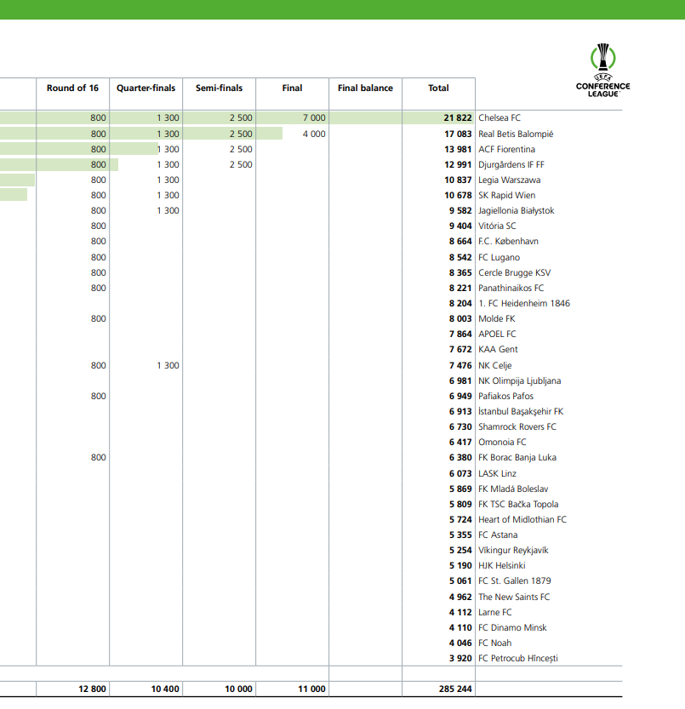The height and width of the screenshot is (709, 685).
Task: Click the club name 'Víkingur Reykjavík'
Action: pyautogui.click(x=513, y=551)
